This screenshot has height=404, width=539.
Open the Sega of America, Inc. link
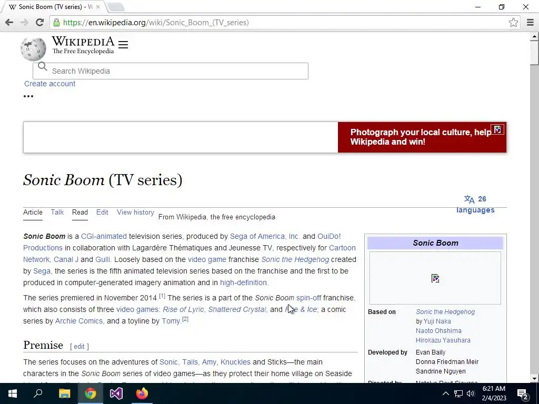(x=265, y=236)
